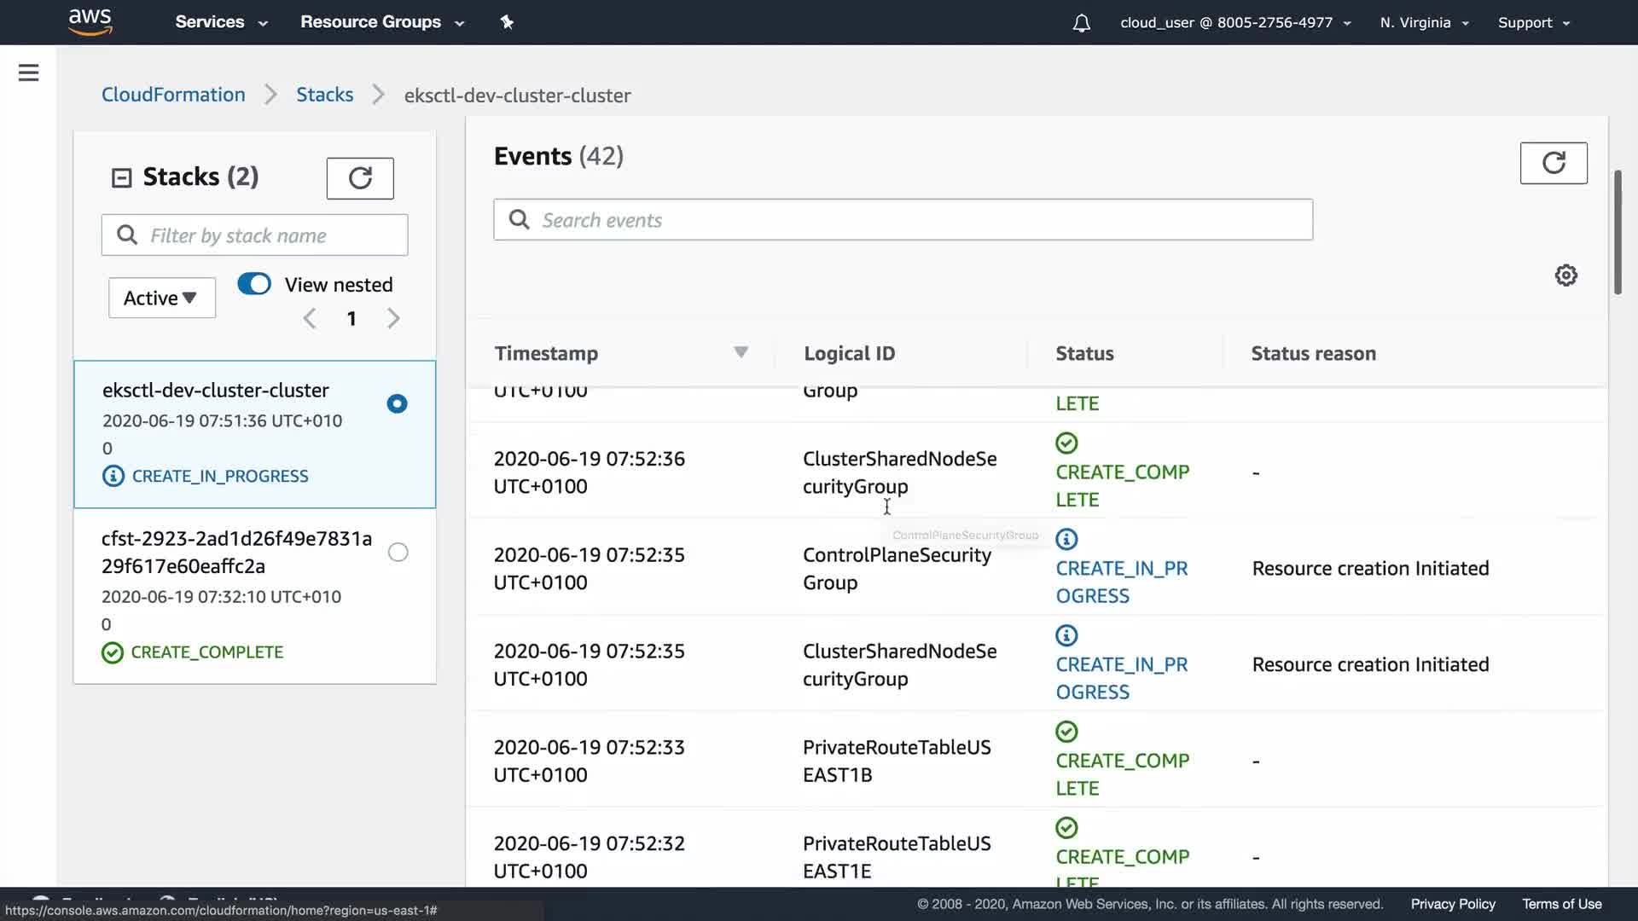Select the cfst-2923 stack radio button
The image size is (1638, 921).
pyautogui.click(x=398, y=553)
